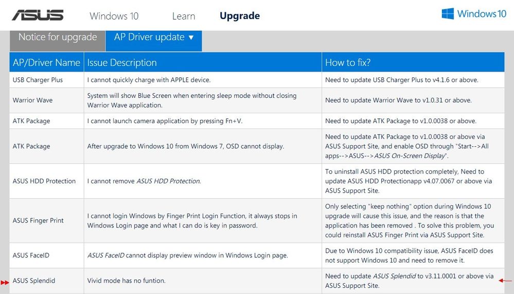The image size is (514, 294).
Task: Switch to the Notice for upgrade tab
Action: 58,37
